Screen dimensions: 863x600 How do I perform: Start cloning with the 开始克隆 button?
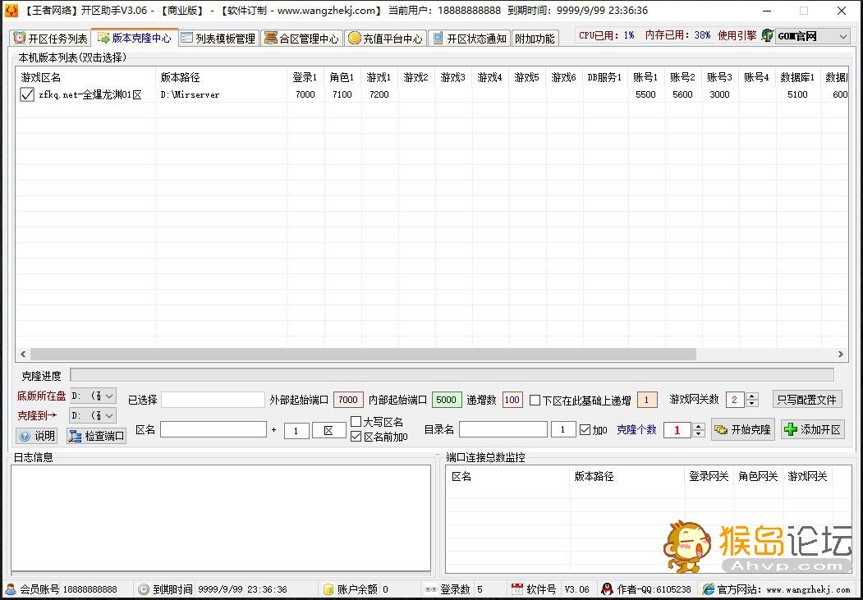(x=743, y=429)
